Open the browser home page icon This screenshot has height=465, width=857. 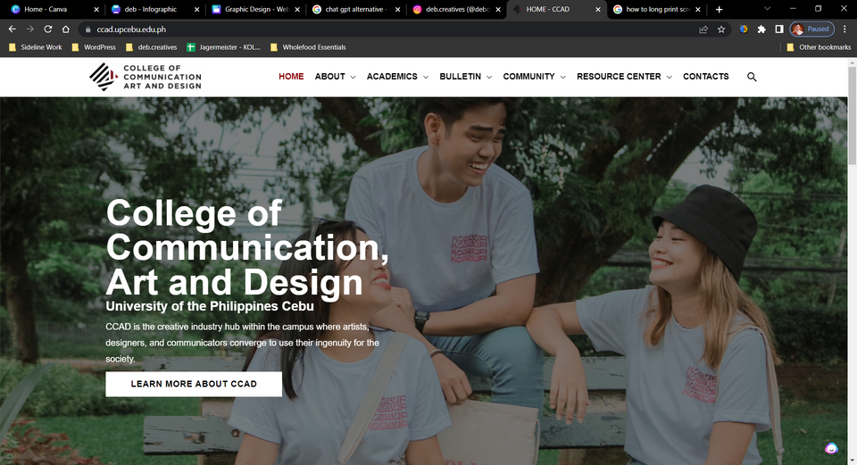(65, 29)
